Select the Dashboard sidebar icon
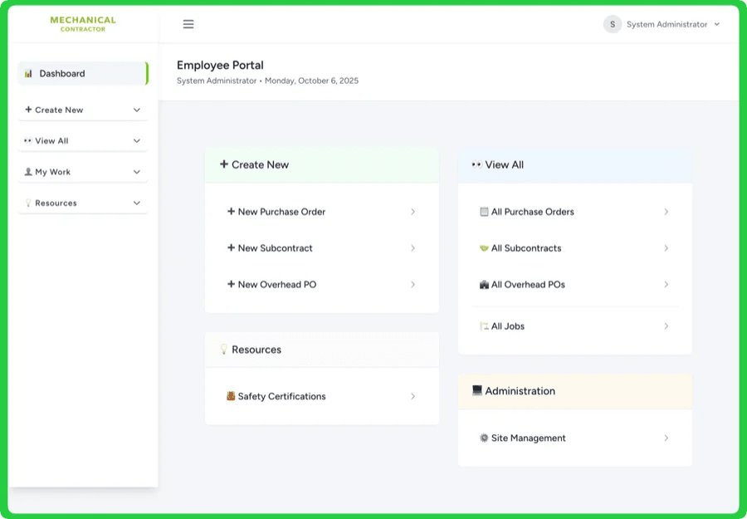747x519 pixels. coord(29,73)
